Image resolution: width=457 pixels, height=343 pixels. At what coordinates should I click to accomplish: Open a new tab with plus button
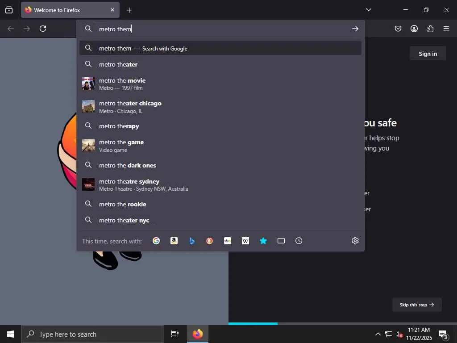pyautogui.click(x=129, y=10)
